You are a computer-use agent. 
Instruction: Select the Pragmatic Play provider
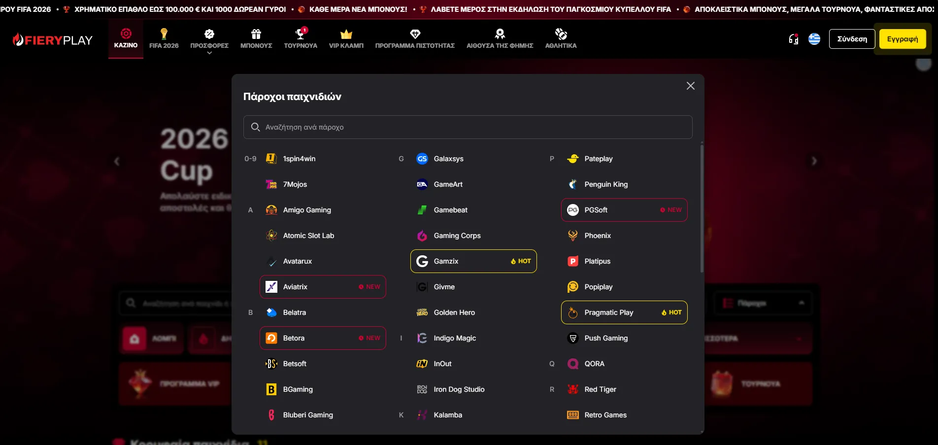[624, 312]
